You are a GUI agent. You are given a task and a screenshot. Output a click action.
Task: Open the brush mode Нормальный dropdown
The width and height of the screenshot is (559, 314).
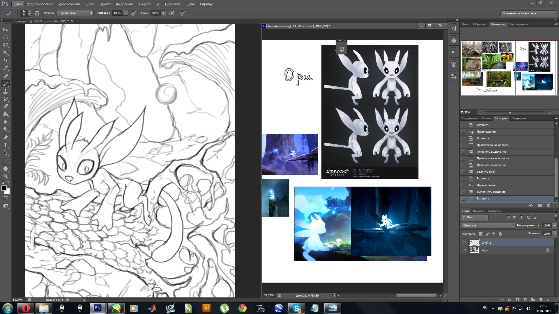tap(75, 13)
